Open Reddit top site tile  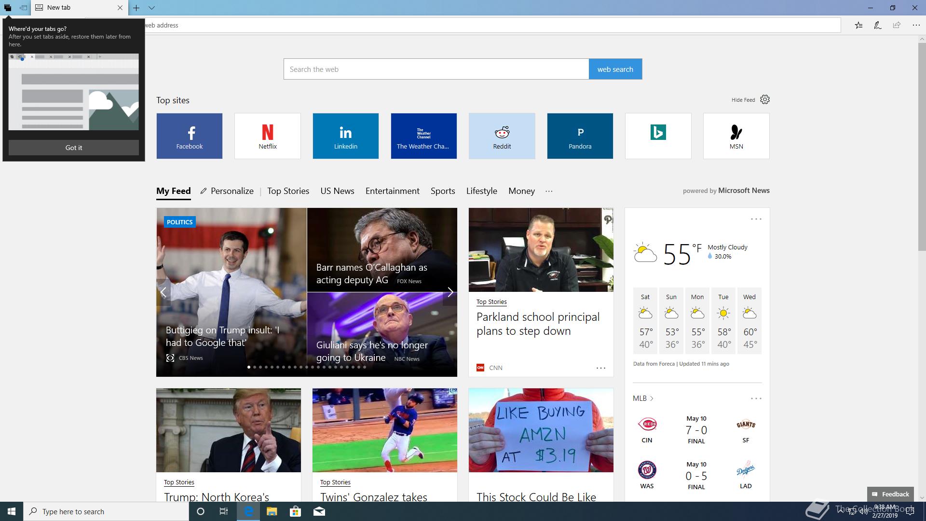coord(502,136)
